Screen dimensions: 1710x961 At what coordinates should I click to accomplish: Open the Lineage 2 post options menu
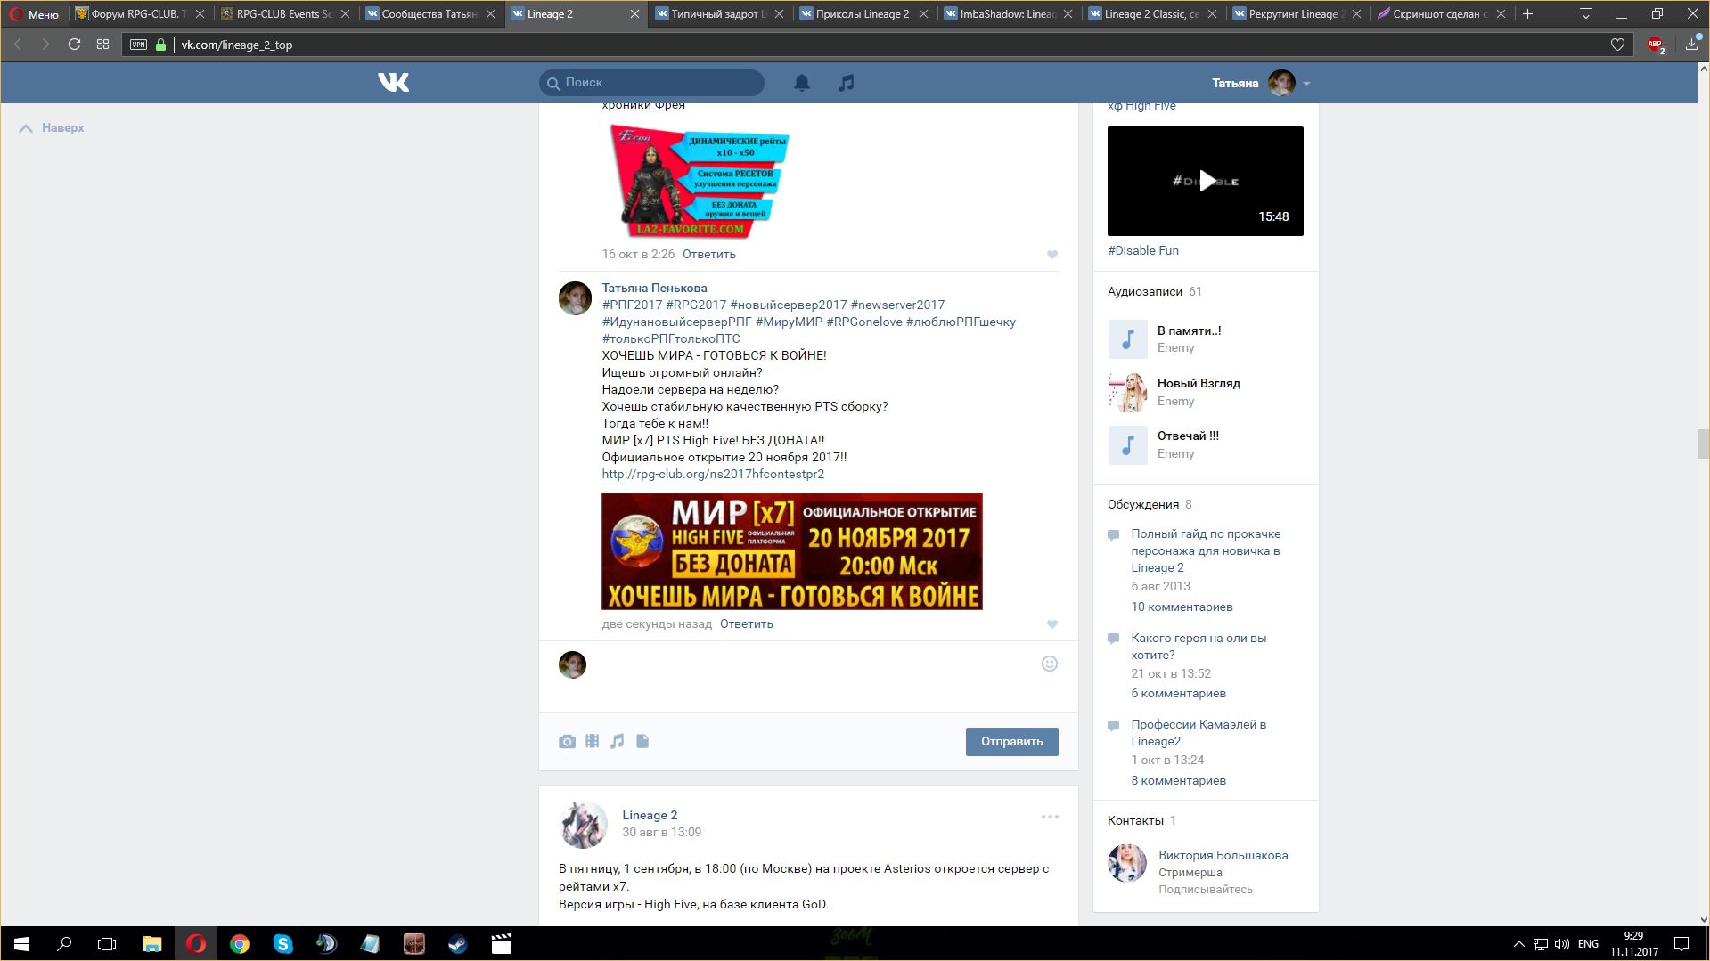(x=1050, y=817)
